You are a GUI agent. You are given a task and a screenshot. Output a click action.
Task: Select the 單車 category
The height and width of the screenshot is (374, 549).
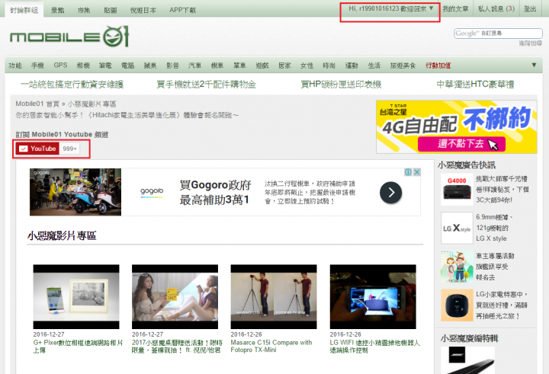point(239,66)
